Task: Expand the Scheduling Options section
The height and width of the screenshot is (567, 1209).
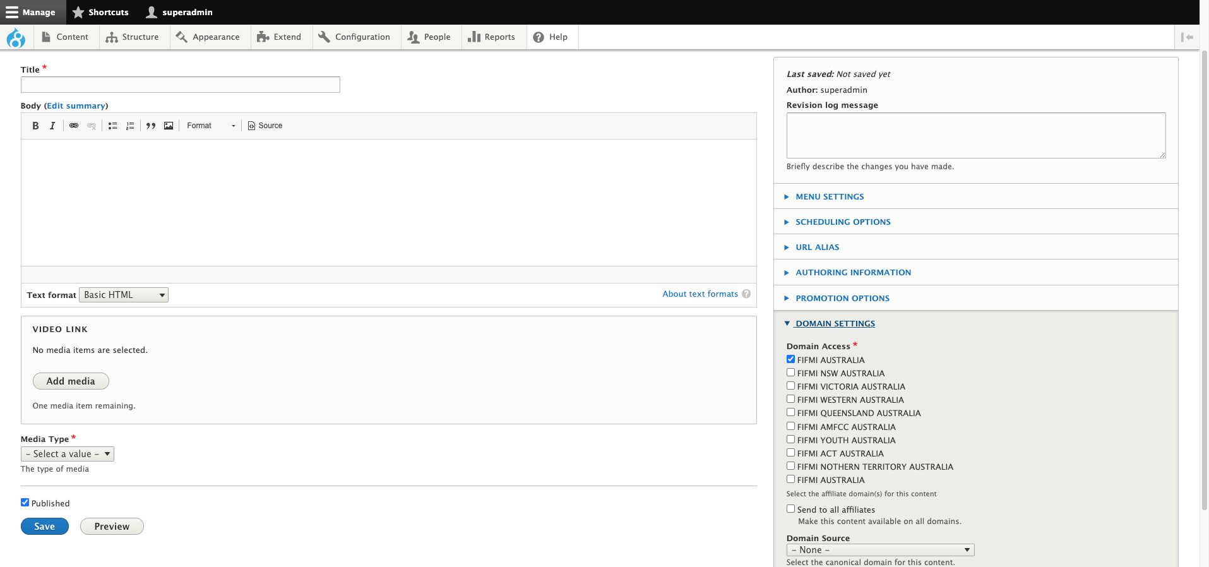Action: point(843,222)
